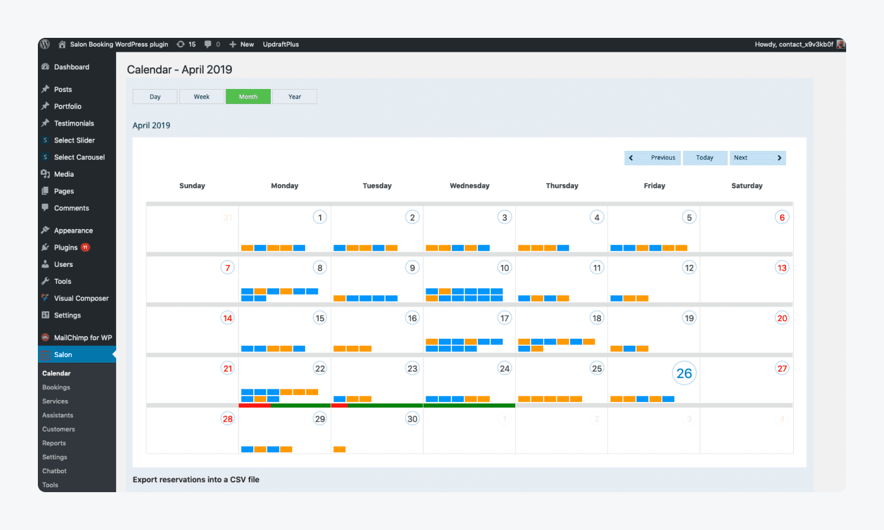Open Plugins with the 11 badge
This screenshot has width=884, height=530.
66,247
